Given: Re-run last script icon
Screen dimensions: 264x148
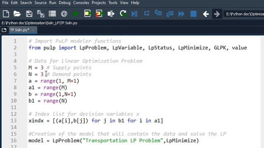Looking at the screenshot, I should tap(123, 14).
